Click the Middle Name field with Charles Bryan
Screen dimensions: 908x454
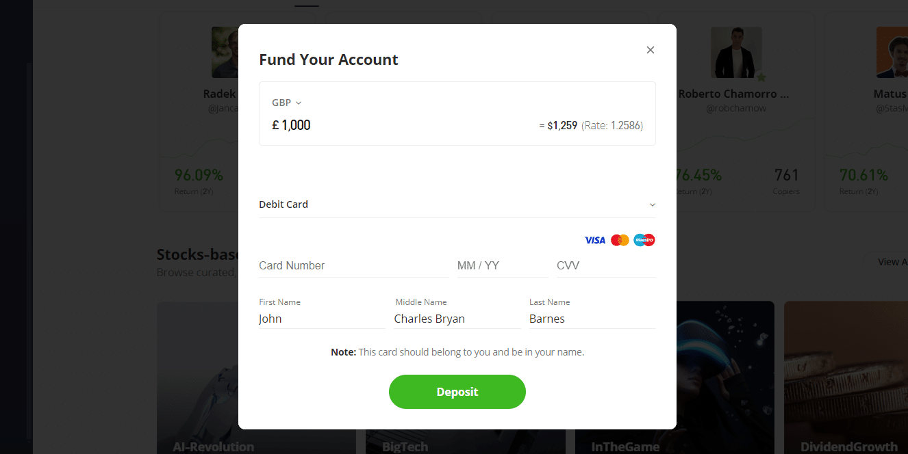[457, 319]
